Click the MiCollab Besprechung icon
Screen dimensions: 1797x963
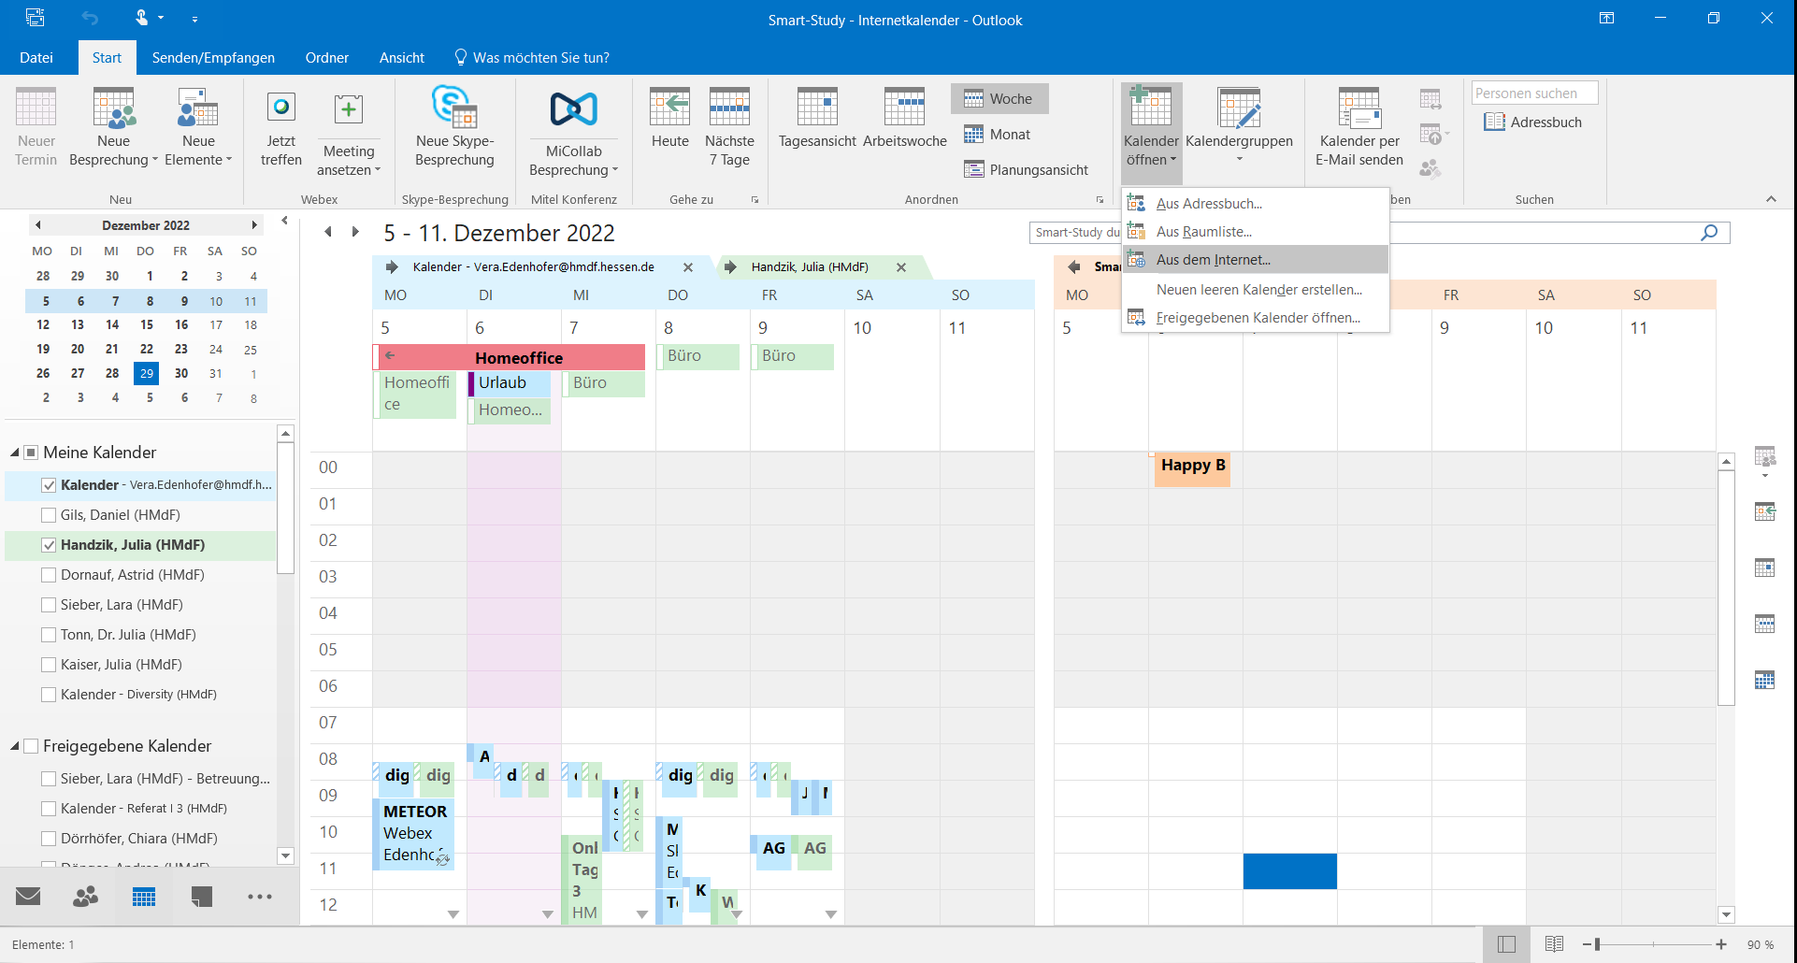pyautogui.click(x=573, y=109)
